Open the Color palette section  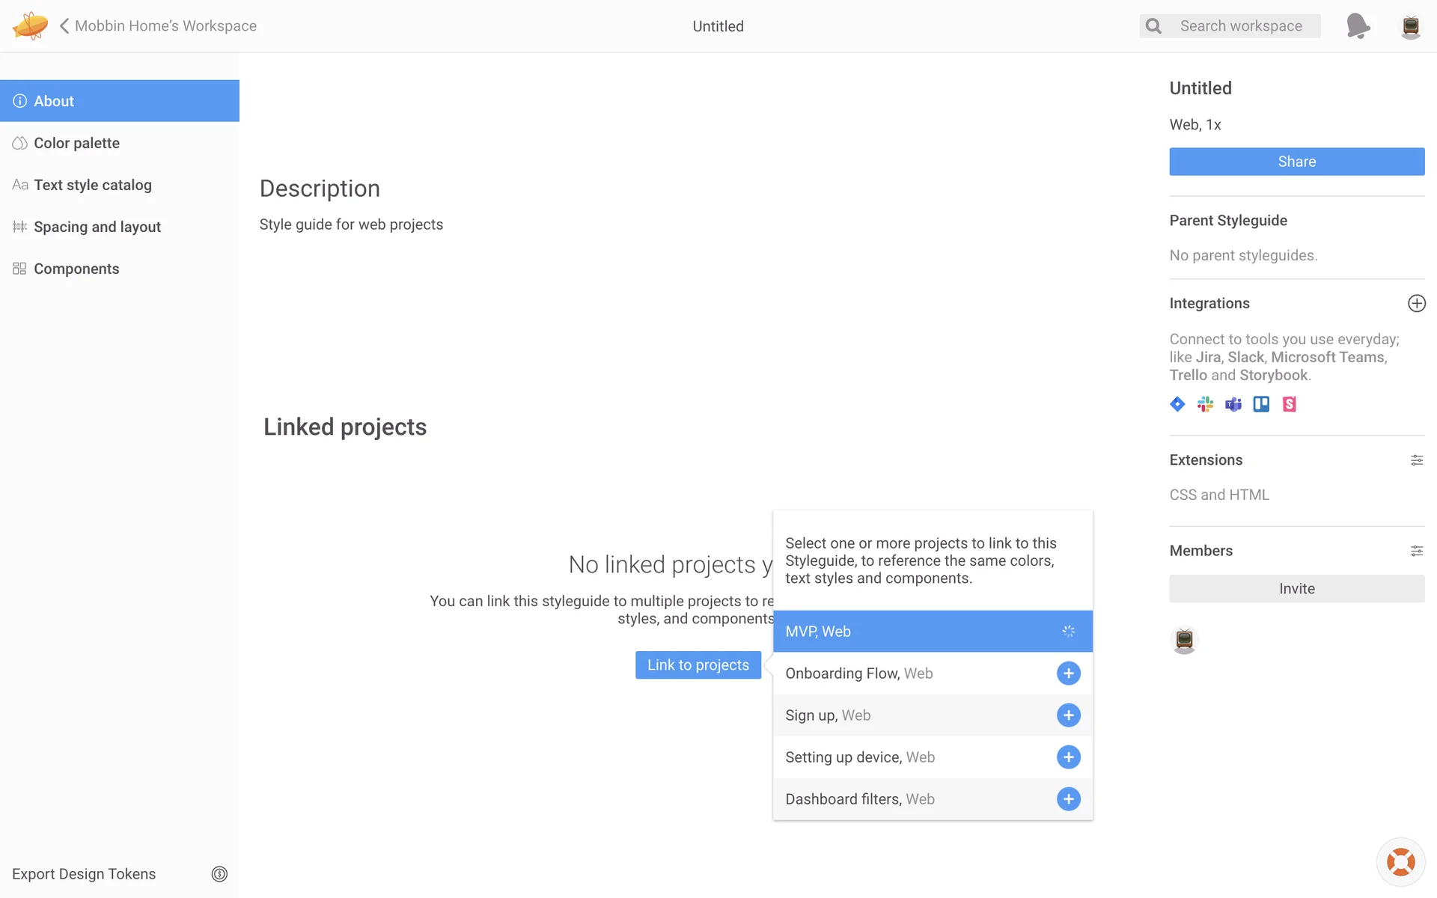tap(76, 143)
